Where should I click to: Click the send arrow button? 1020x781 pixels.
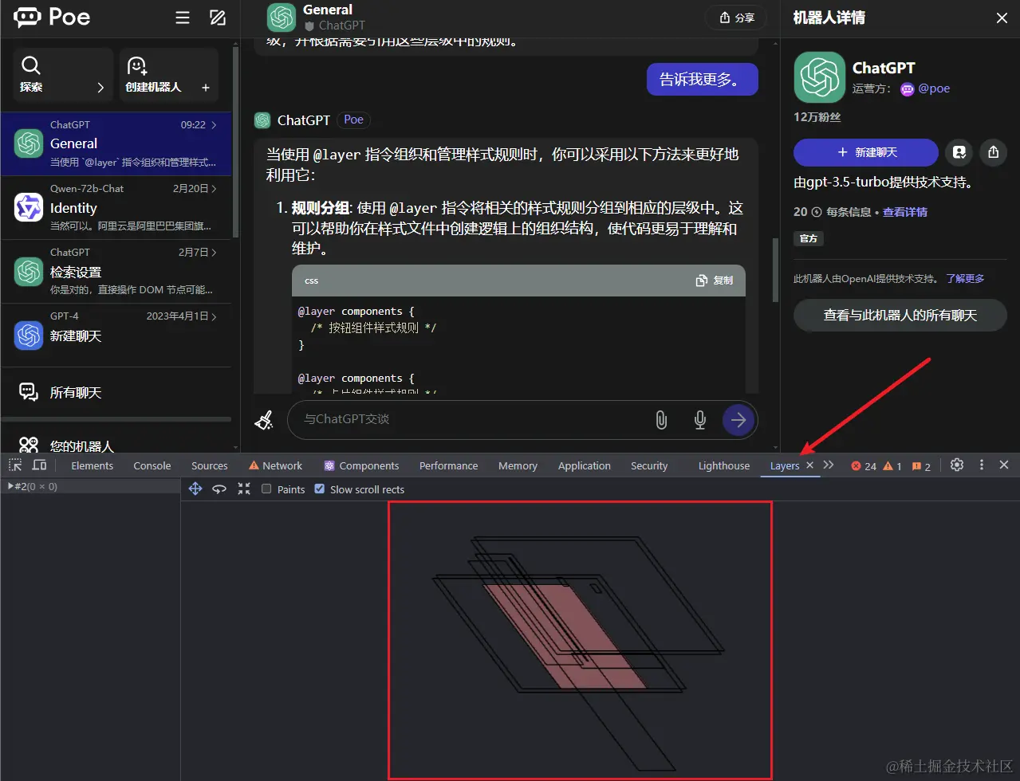click(738, 420)
